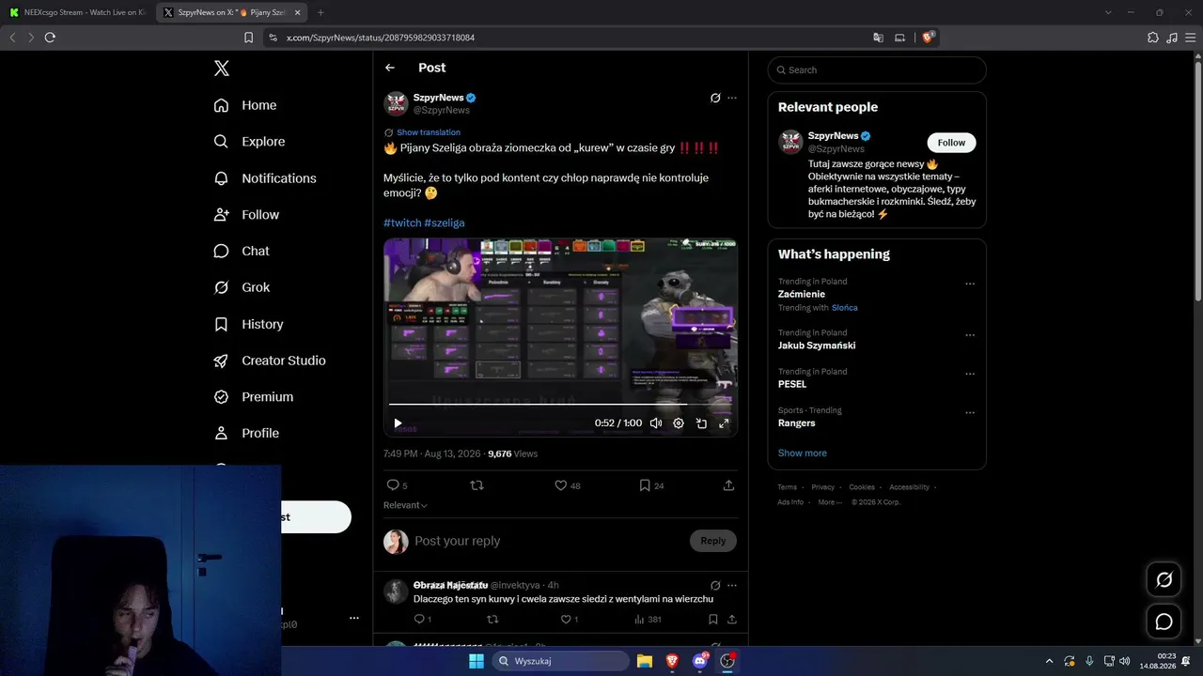Click the translate page icon in address bar

pyautogui.click(x=878, y=38)
